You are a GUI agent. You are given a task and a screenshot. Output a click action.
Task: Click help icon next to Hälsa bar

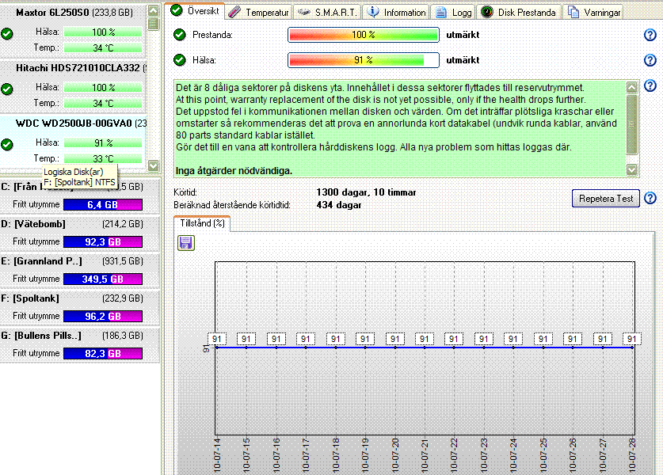(650, 60)
